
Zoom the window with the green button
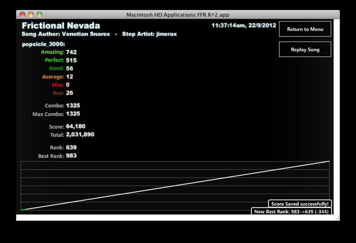tap(39, 15)
